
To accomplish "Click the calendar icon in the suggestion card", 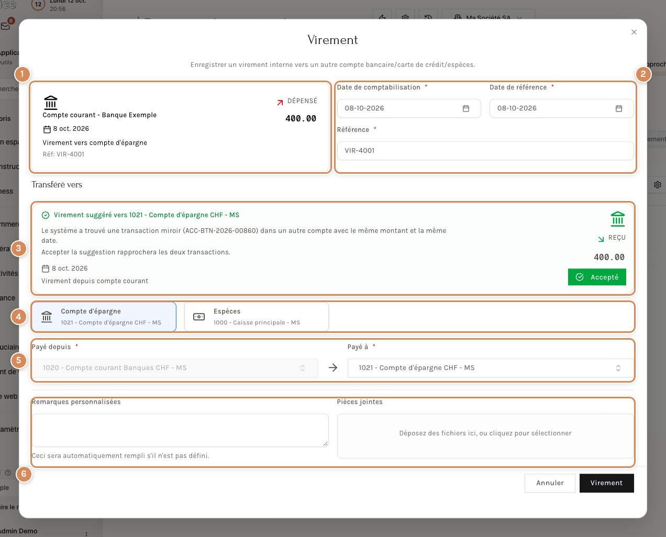I will tap(46, 268).
